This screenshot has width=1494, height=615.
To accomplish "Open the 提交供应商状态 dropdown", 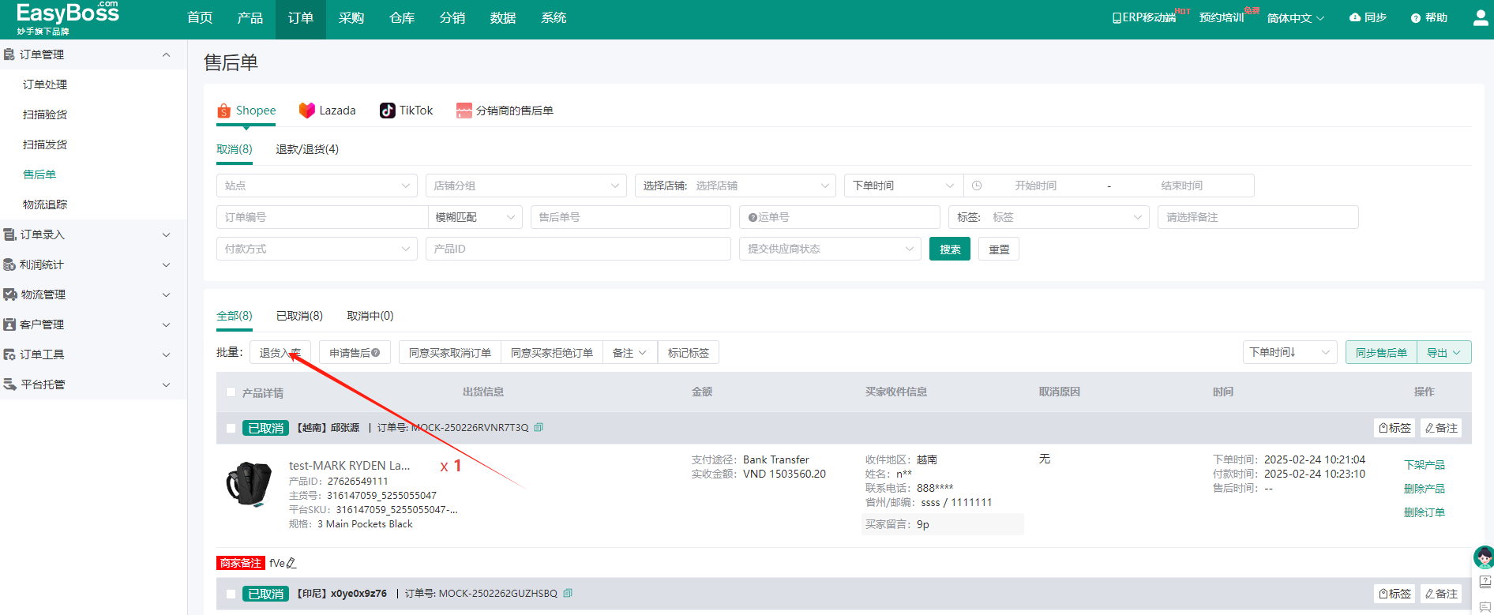I will coord(830,249).
